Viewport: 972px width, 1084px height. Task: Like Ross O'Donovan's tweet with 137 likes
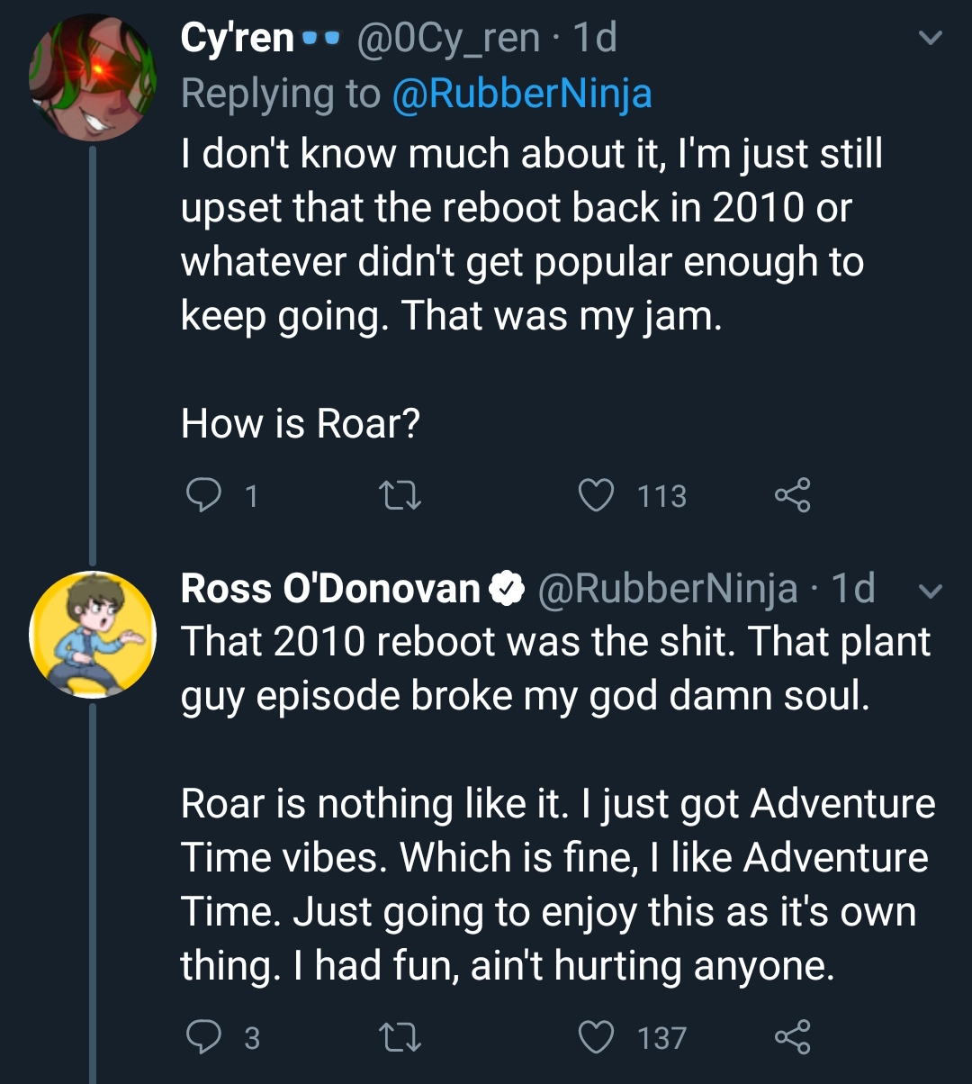596,1037
